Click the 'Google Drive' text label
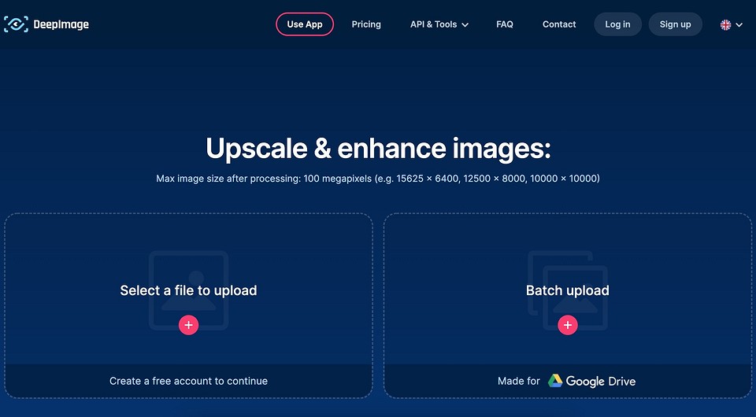Screen dimensions: 756x417 point(601,381)
